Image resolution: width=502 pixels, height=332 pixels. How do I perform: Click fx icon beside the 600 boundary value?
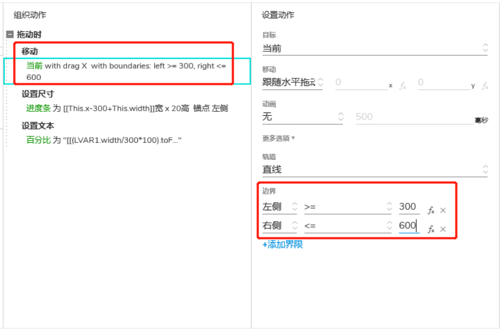pyautogui.click(x=431, y=229)
